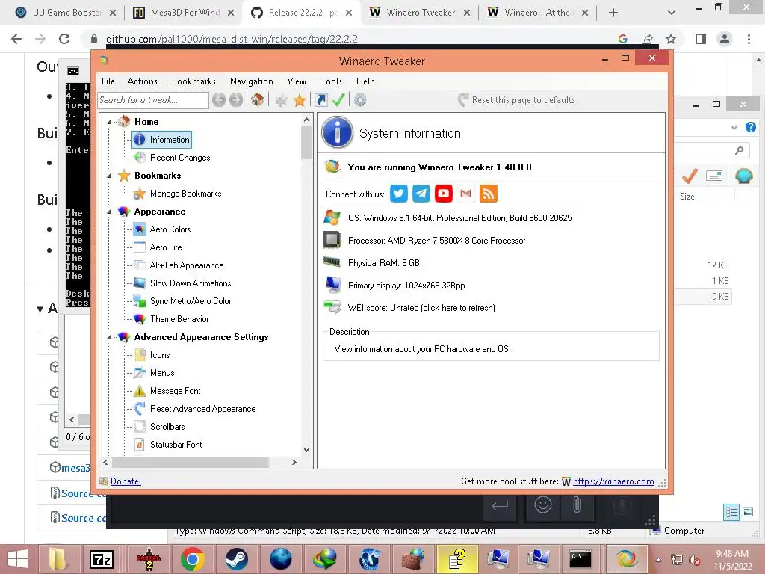Click WEI score Unrated to refresh
This screenshot has width=765, height=574.
point(421,308)
